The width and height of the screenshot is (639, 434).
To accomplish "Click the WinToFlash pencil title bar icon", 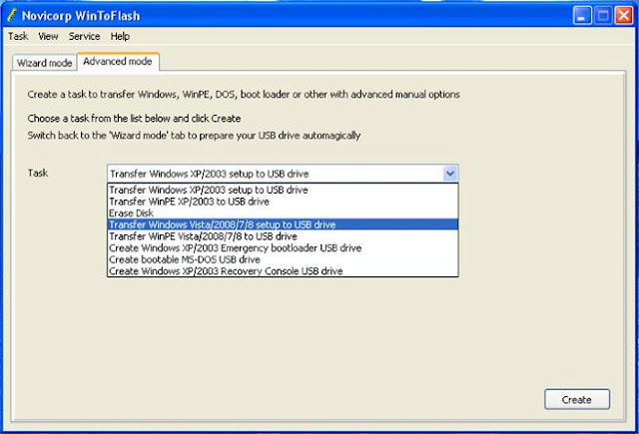I will point(12,16).
